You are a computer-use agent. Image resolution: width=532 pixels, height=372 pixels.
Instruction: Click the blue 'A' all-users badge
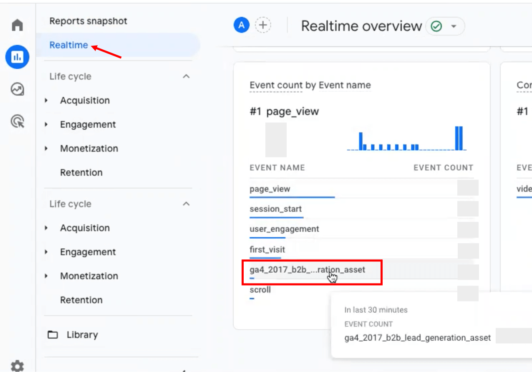241,25
